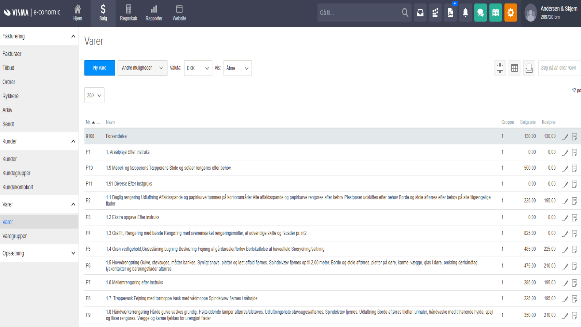Open the column layout grid icon

(514, 68)
